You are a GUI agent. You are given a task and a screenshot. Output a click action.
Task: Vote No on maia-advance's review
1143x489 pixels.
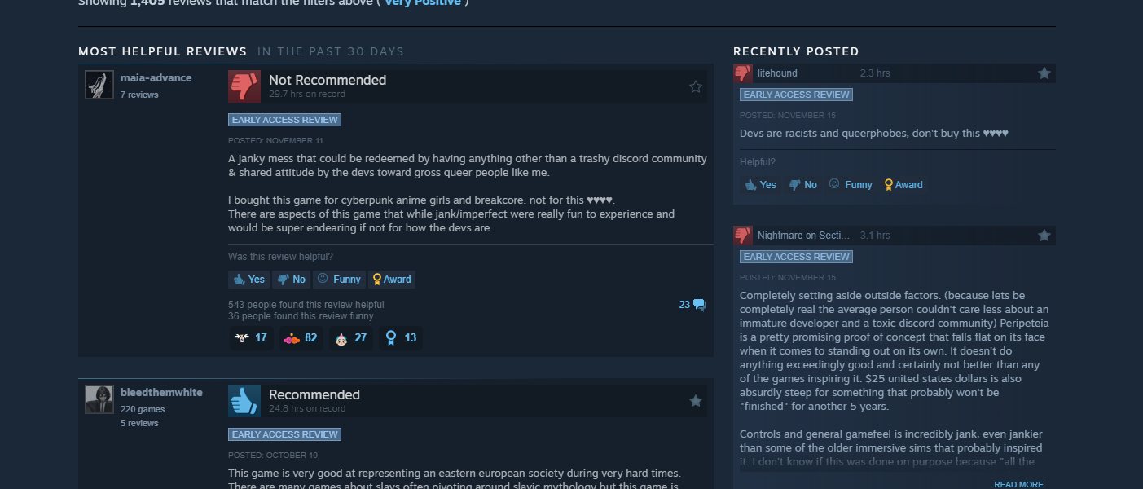(292, 280)
